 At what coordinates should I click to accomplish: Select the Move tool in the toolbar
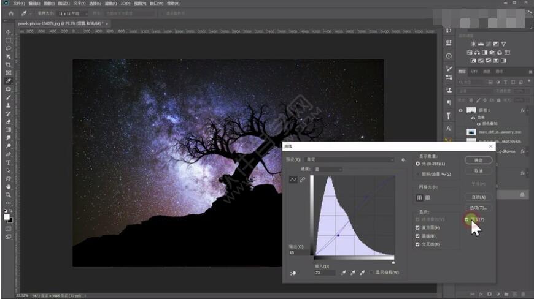point(9,32)
